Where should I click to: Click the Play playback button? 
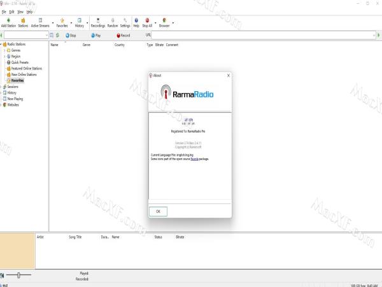[x=95, y=35]
